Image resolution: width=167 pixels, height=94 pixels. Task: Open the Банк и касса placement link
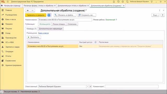(44, 33)
